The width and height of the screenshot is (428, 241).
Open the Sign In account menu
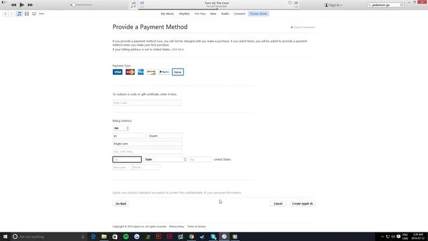(333, 5)
